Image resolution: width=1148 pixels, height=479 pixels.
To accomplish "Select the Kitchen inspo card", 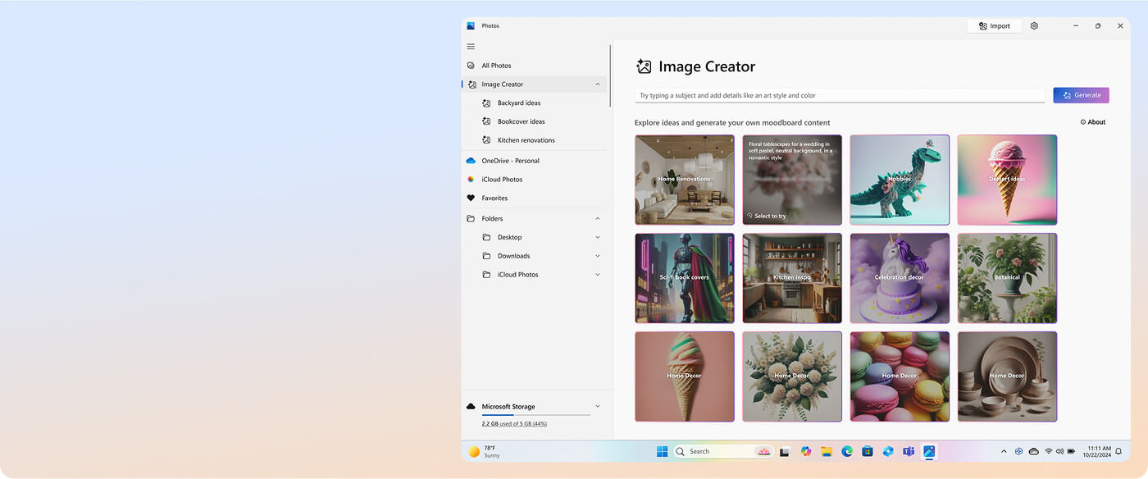I will click(x=792, y=278).
